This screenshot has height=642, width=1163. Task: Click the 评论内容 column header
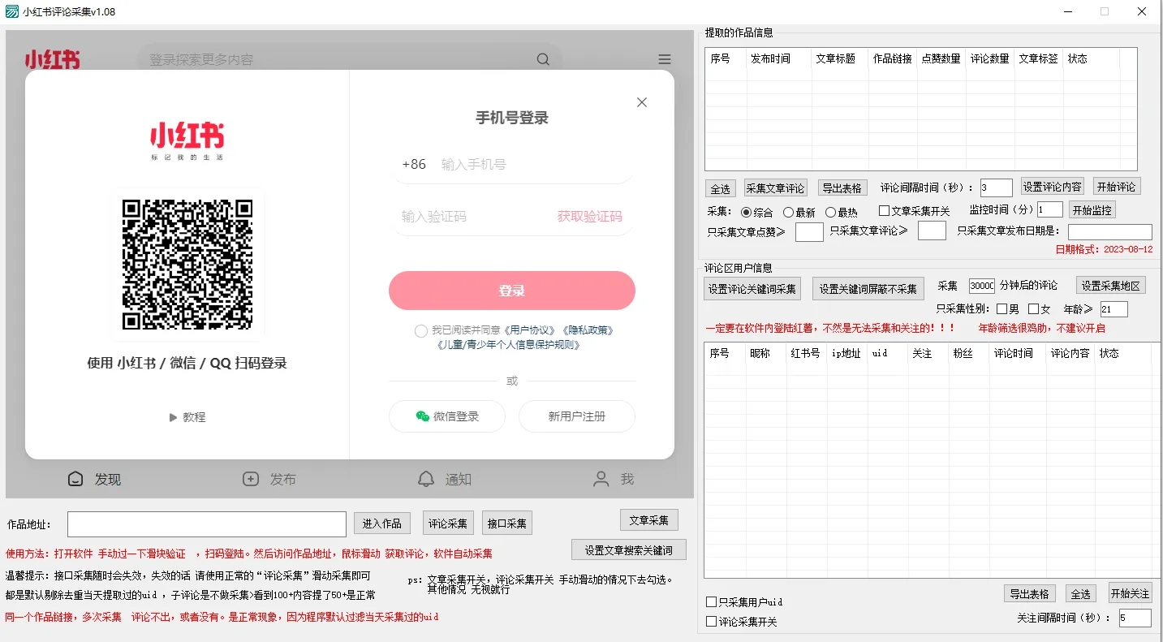pos(1070,353)
